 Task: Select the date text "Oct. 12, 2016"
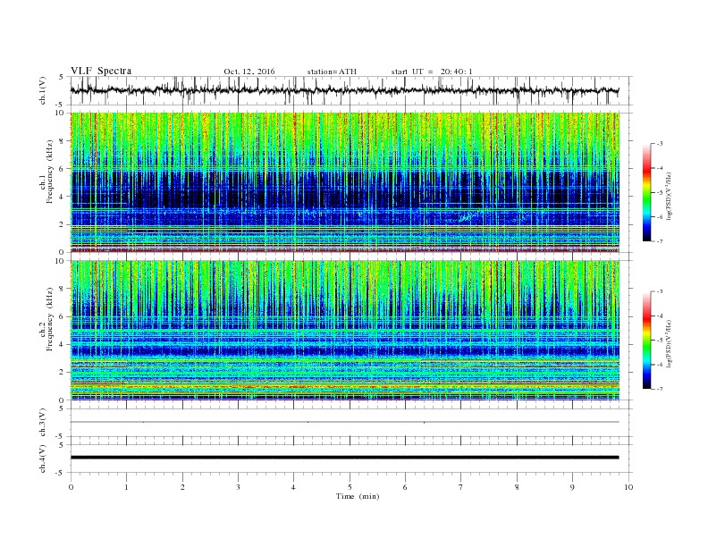click(249, 72)
